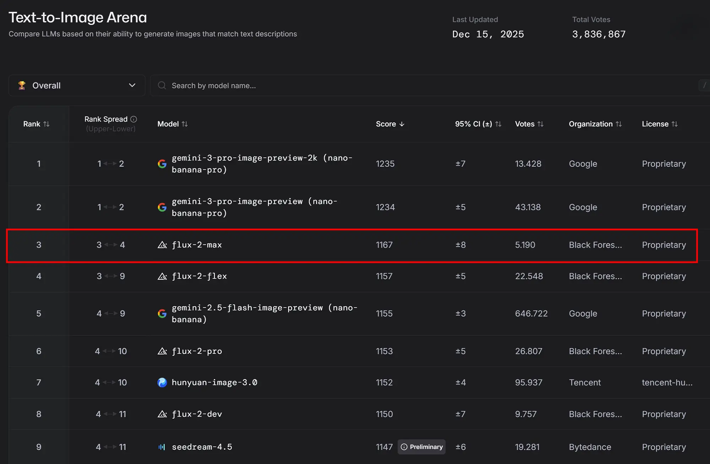This screenshot has height=464, width=710.
Task: Click the Google logo on rank 1
Action: [162, 164]
